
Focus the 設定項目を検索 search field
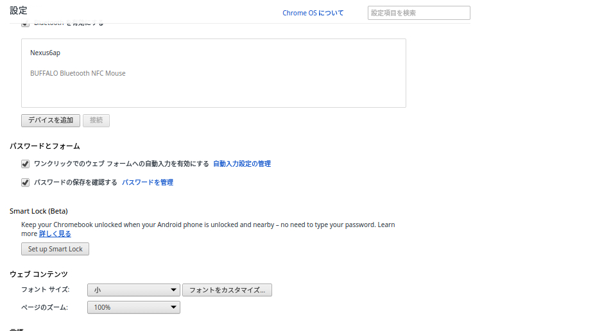418,13
